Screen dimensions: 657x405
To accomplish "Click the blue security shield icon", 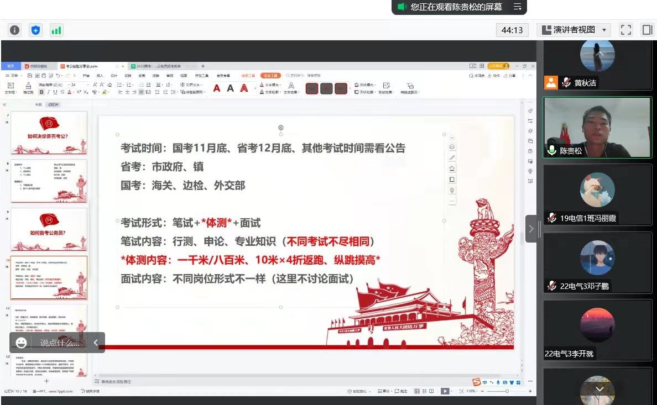I will coord(35,30).
